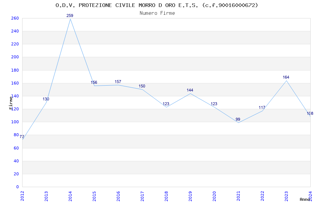
Task: Select the 259 data label for 2014
Action: 70,16
